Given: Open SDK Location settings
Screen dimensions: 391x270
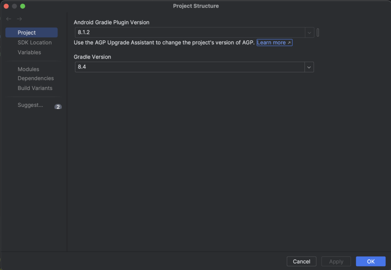Looking at the screenshot, I should (35, 43).
